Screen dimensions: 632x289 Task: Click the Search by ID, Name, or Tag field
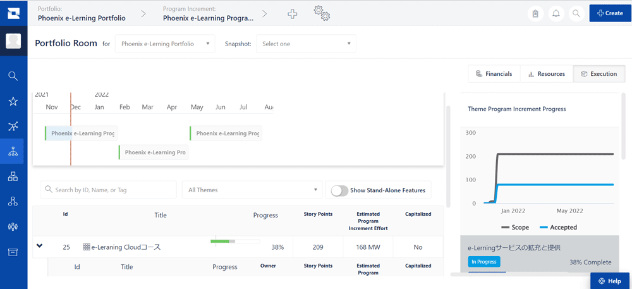coord(109,190)
